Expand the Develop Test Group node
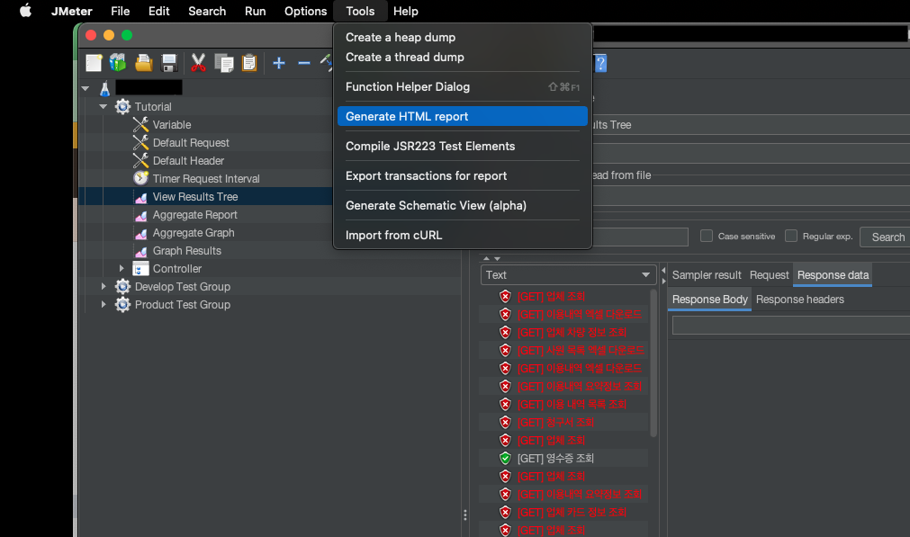 (x=104, y=286)
